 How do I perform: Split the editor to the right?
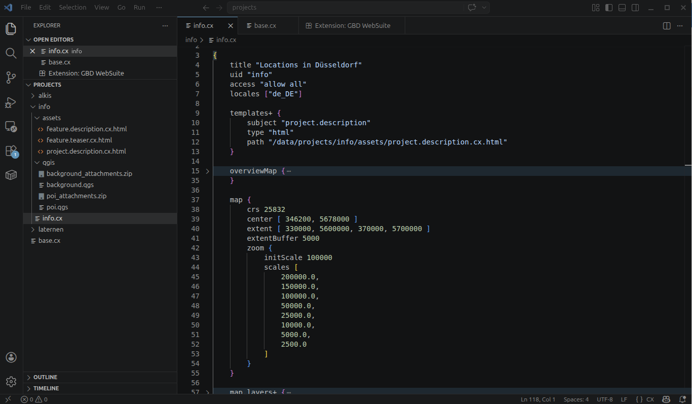[x=667, y=26]
